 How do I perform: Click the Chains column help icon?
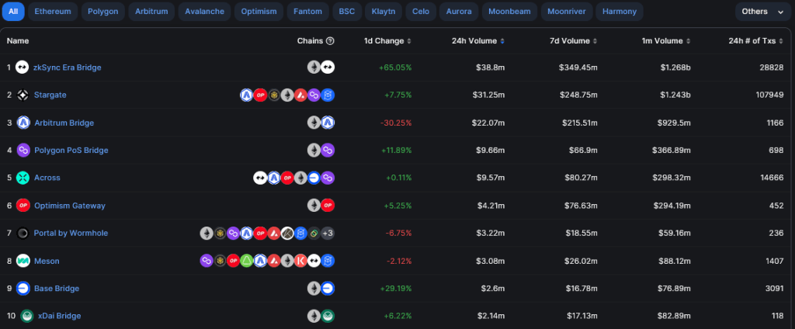click(x=330, y=40)
